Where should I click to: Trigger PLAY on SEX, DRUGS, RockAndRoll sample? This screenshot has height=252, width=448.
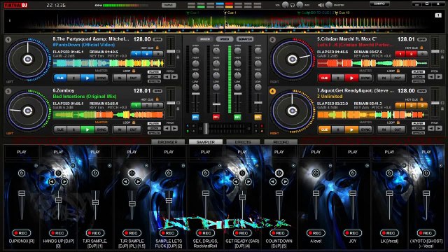(x=205, y=152)
